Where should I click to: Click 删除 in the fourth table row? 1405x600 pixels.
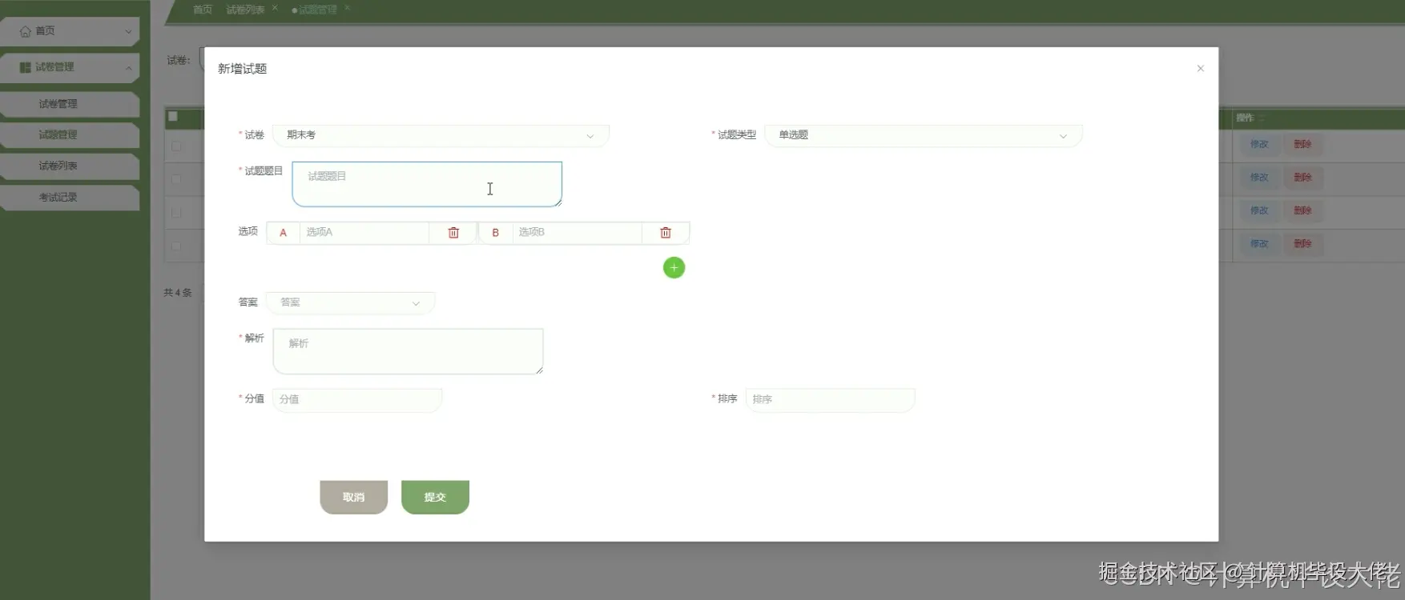[x=1302, y=243]
